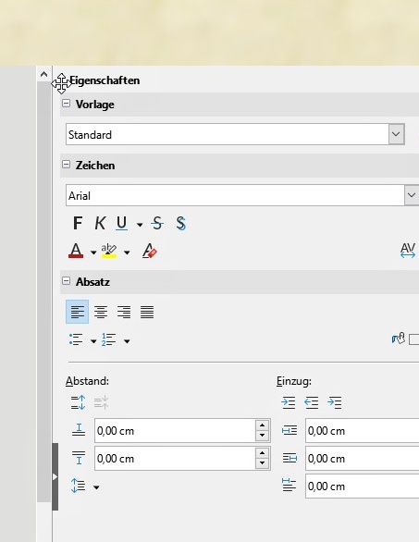Select left alignment

tap(77, 312)
